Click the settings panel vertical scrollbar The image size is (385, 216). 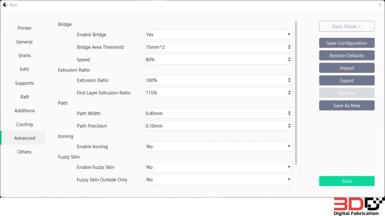tap(296, 93)
